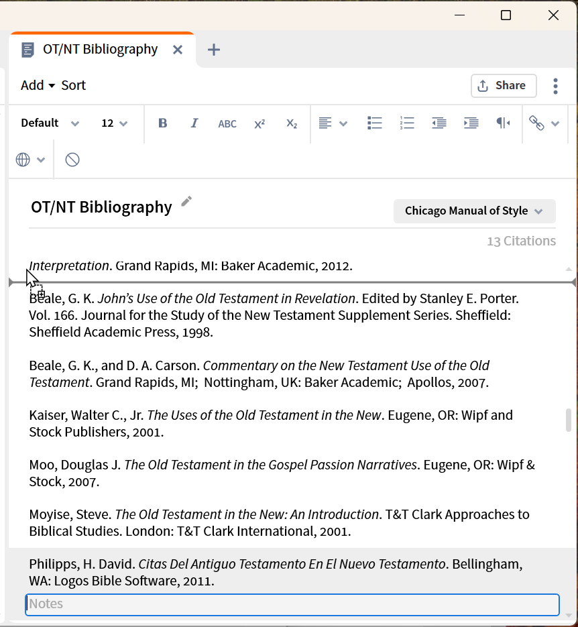This screenshot has height=627, width=578.
Task: Click in the Notes input field
Action: tap(292, 604)
